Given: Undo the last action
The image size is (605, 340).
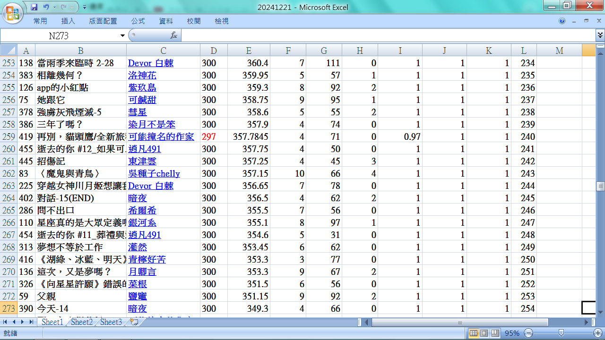Looking at the screenshot, I should coord(46,7).
